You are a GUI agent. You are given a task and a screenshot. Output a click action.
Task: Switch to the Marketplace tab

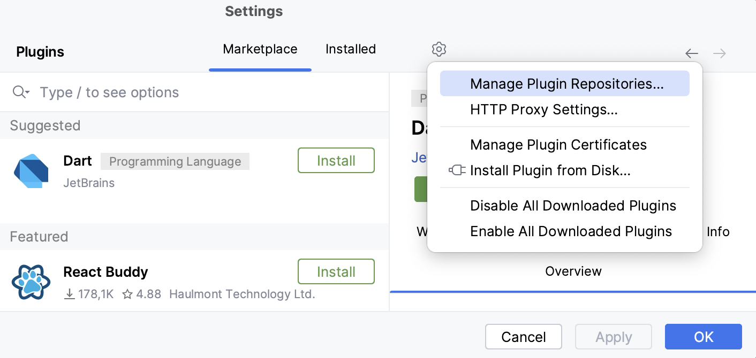point(260,49)
